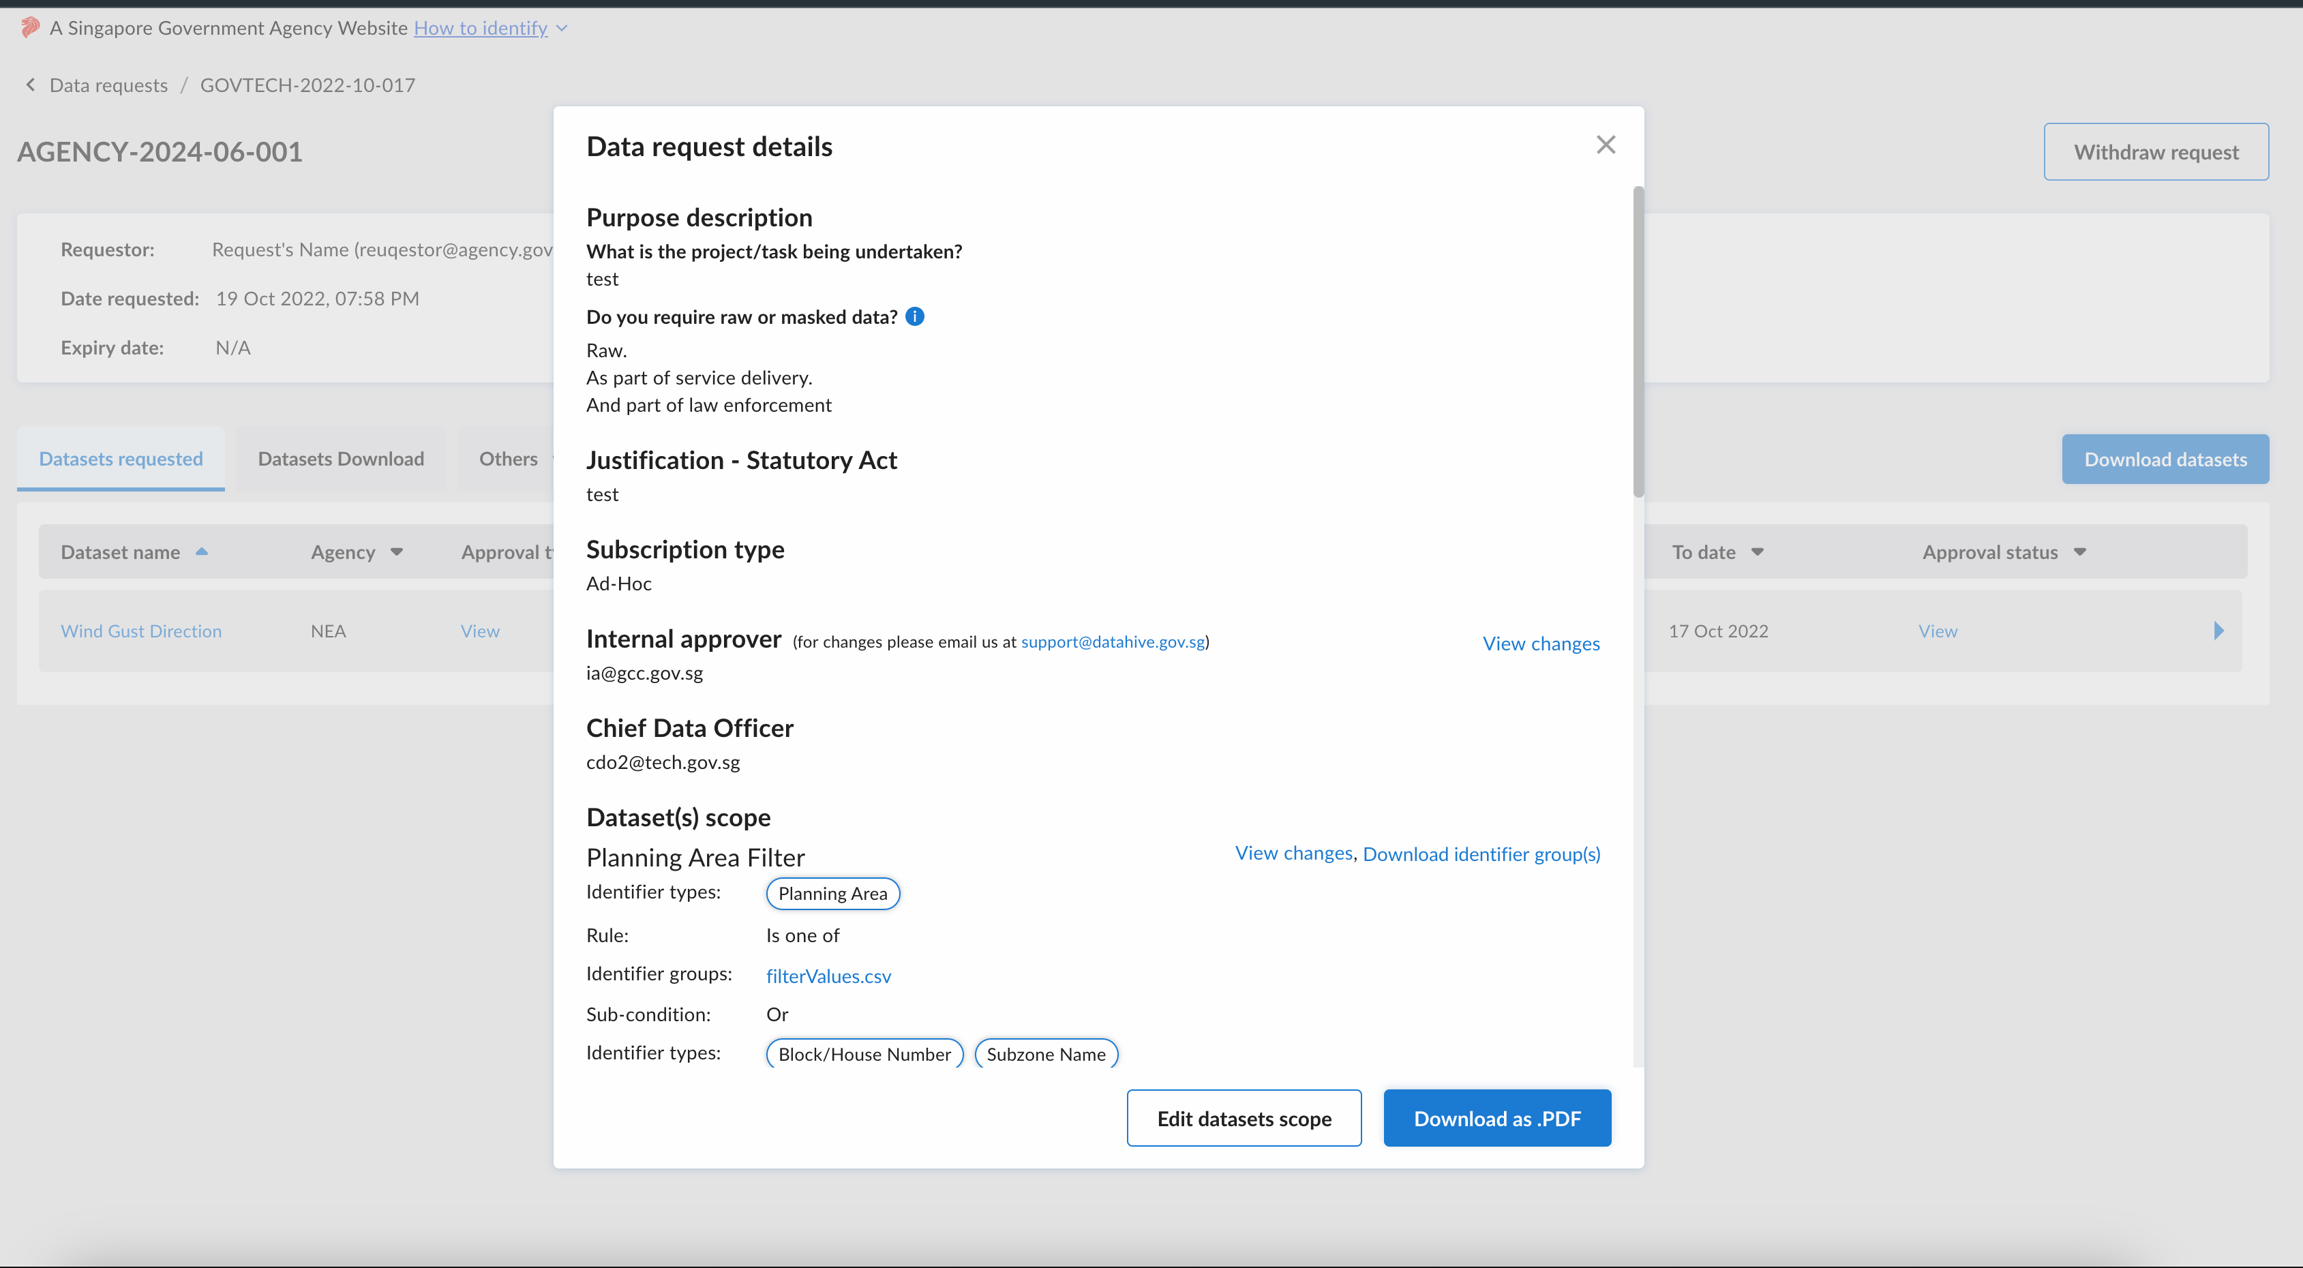The height and width of the screenshot is (1268, 2303).
Task: Click the Download datasets button
Action: 2165,459
